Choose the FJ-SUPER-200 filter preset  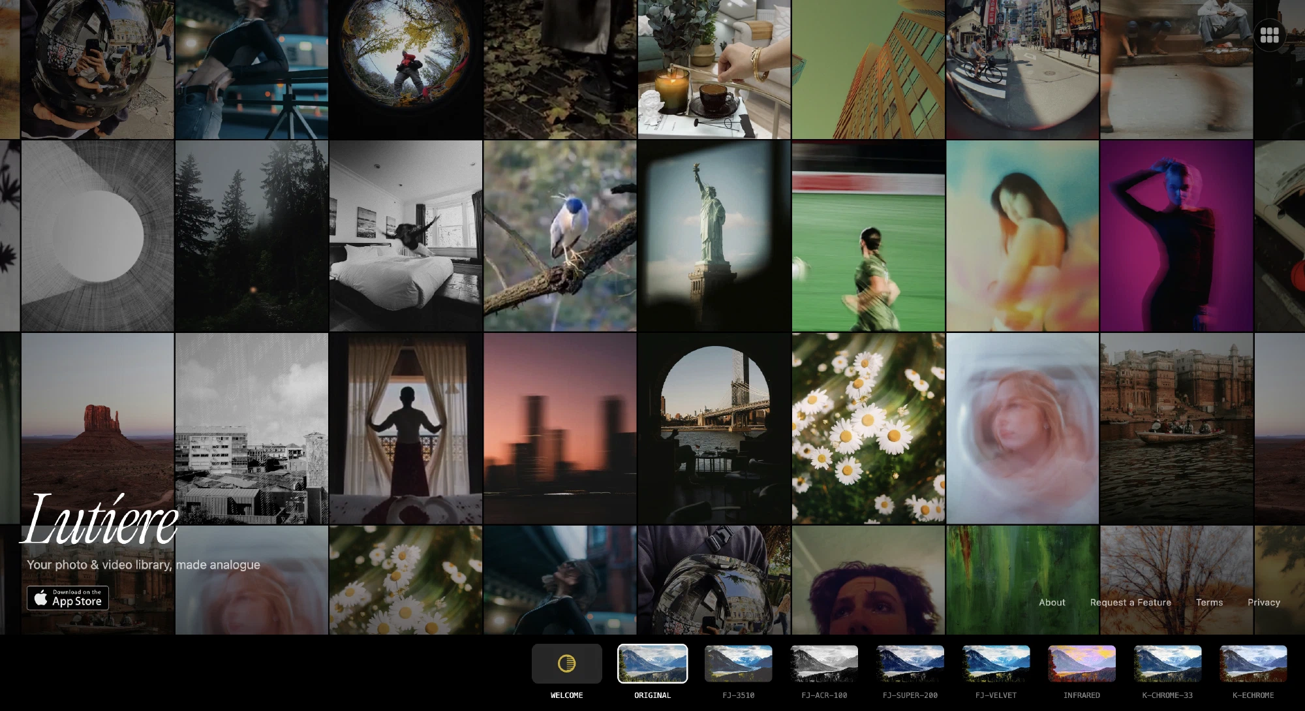pyautogui.click(x=910, y=663)
